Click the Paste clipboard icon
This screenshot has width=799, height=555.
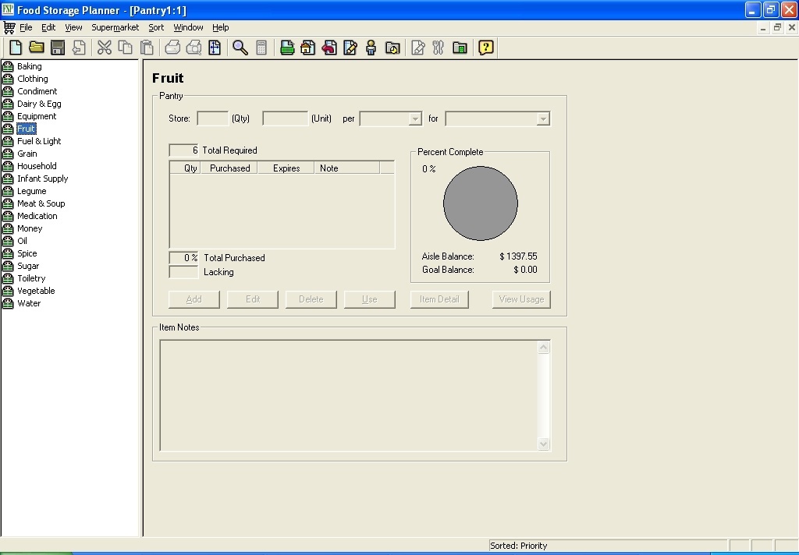tap(146, 48)
